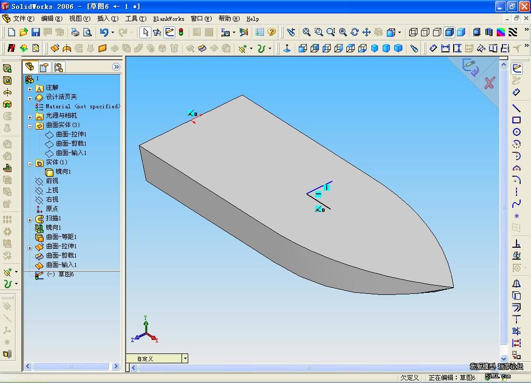Click the Zoom to Fit icon
The image size is (531, 383).
306,32
